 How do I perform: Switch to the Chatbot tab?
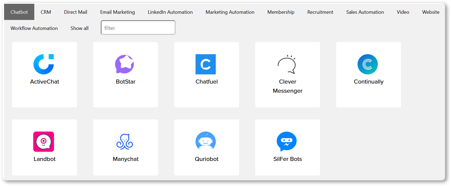pyautogui.click(x=19, y=12)
